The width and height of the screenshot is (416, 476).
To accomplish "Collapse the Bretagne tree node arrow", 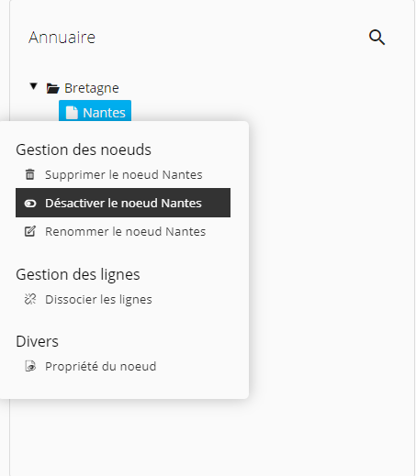I will (x=33, y=86).
